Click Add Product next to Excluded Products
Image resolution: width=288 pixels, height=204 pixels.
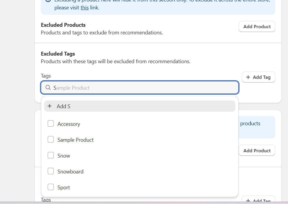point(257,26)
